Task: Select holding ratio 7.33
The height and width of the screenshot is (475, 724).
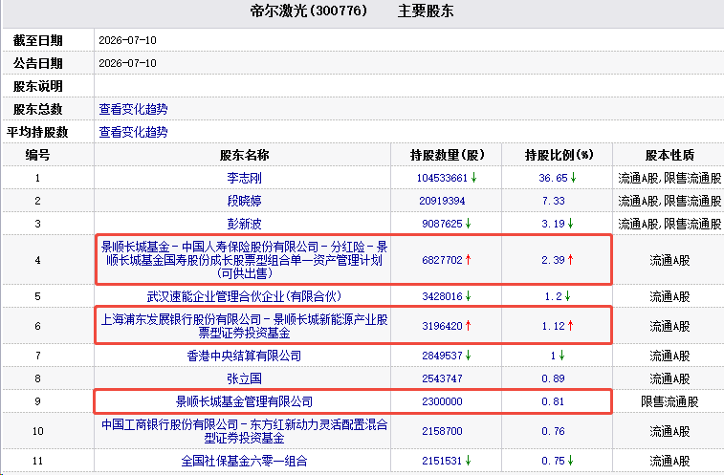Action: coord(553,201)
